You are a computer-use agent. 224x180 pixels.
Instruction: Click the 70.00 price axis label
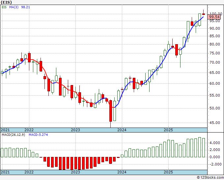coord(215,63)
